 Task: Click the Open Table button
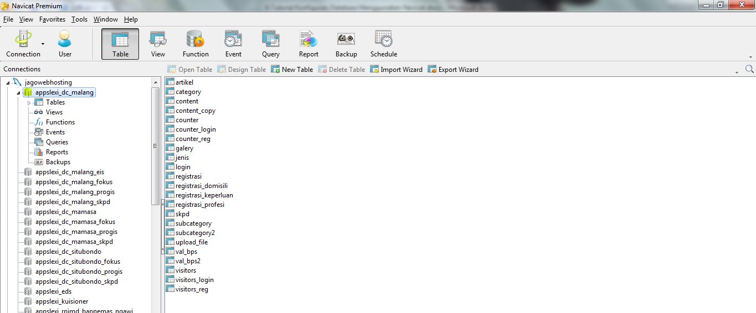coord(190,69)
